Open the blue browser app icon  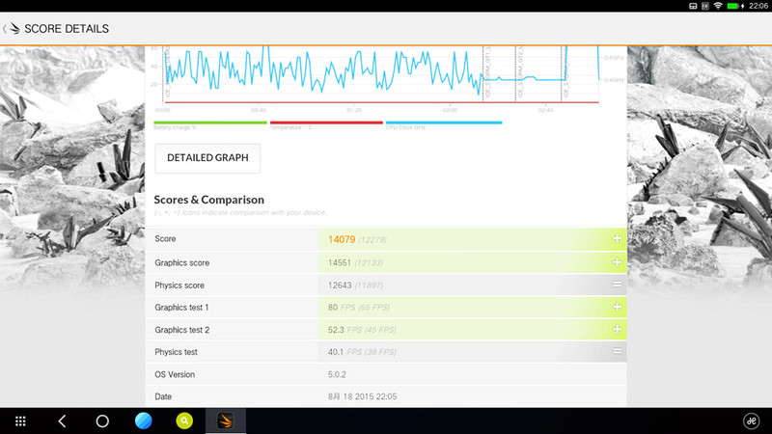point(143,421)
